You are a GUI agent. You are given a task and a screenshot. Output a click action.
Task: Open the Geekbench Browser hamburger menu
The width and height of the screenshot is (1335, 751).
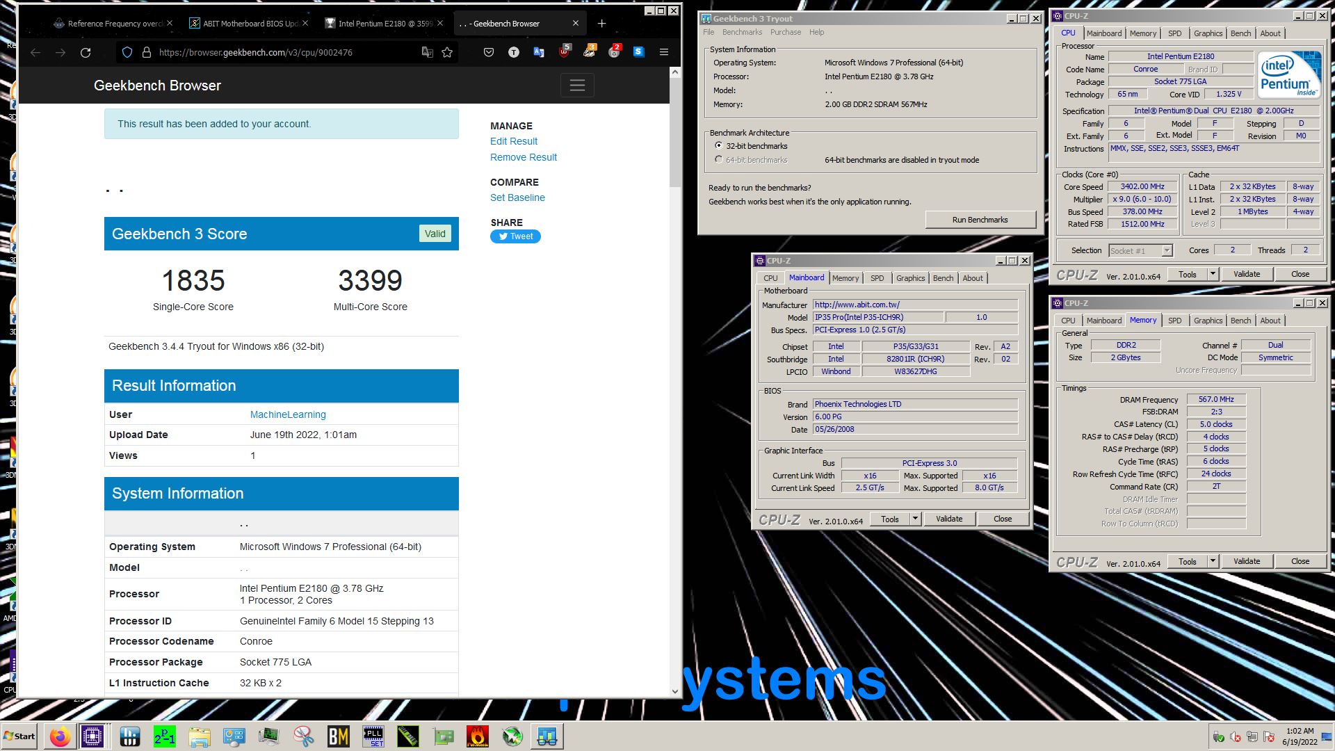tap(577, 86)
